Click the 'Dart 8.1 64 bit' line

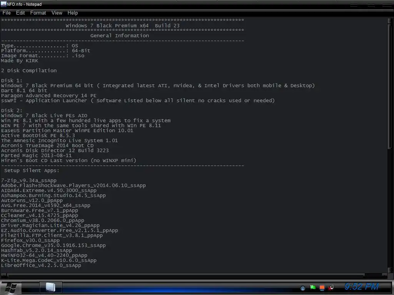[x=24, y=91]
